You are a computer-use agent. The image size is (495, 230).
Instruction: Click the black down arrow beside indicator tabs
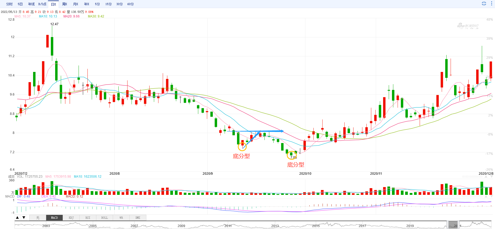24,218
